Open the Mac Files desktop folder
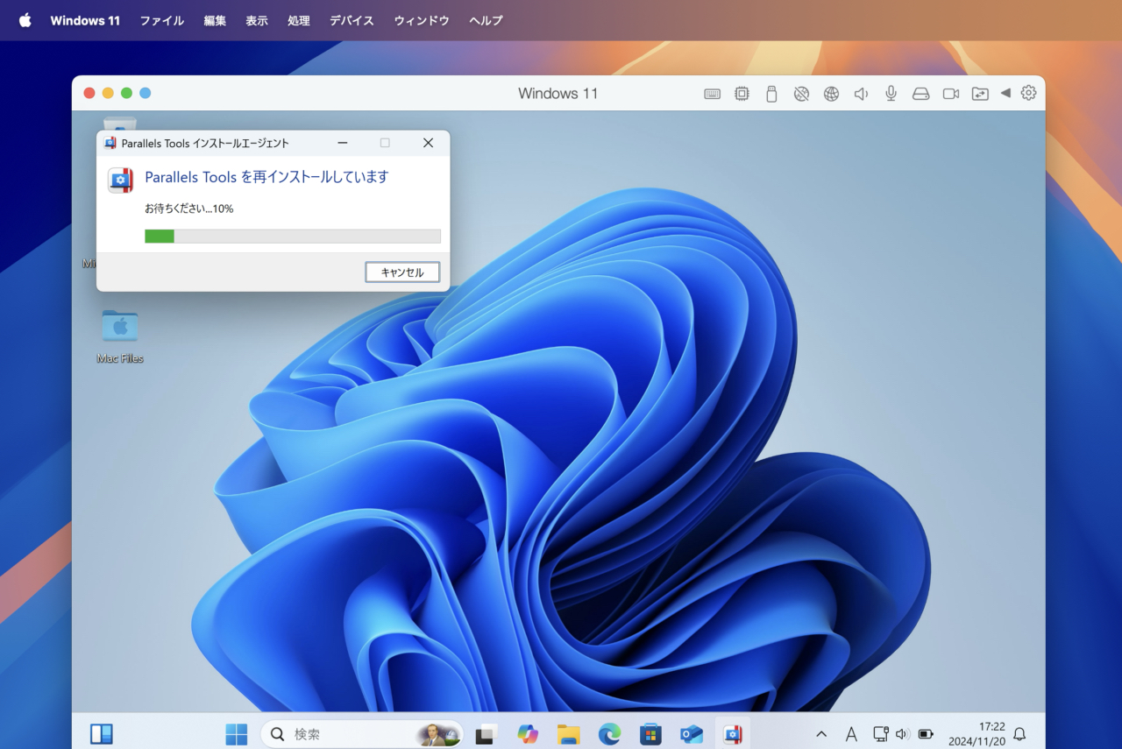The width and height of the screenshot is (1122, 749). (x=120, y=336)
